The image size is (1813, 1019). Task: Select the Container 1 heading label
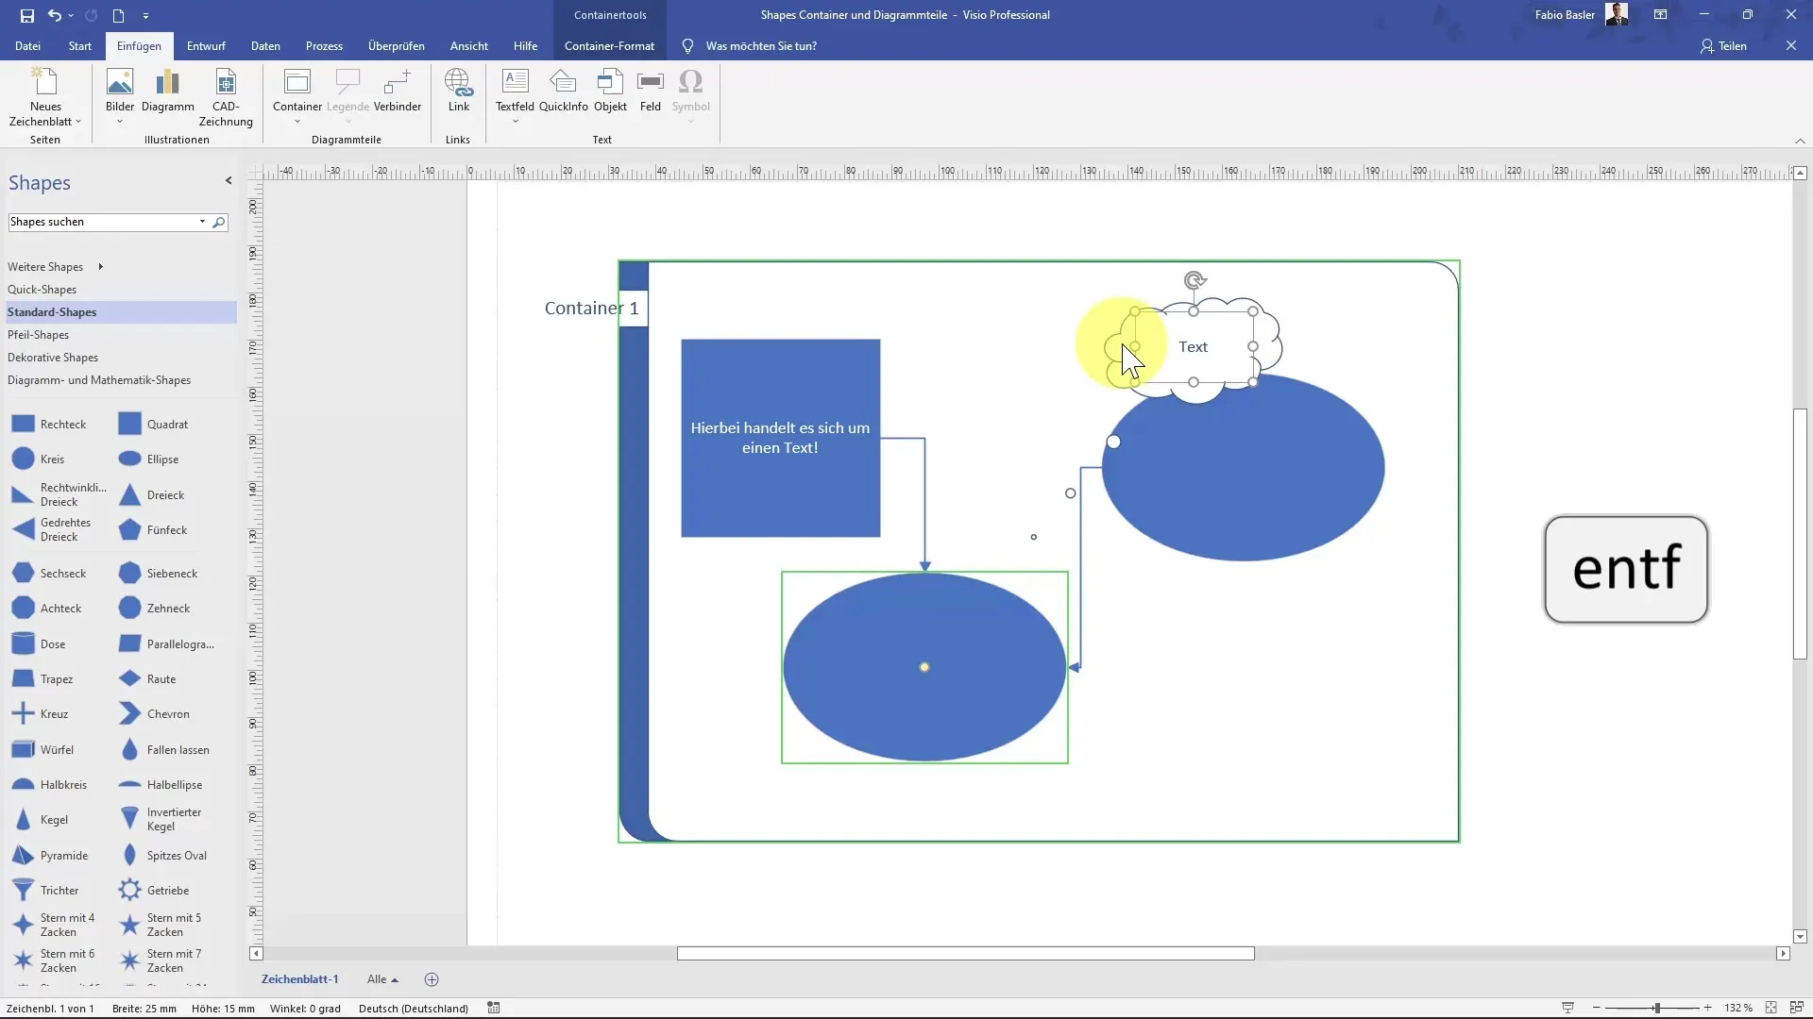(591, 309)
